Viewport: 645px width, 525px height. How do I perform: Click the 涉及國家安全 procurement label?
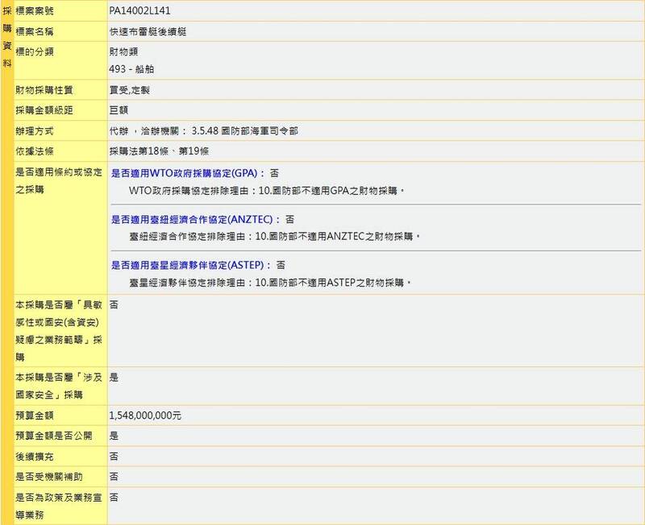(59, 387)
